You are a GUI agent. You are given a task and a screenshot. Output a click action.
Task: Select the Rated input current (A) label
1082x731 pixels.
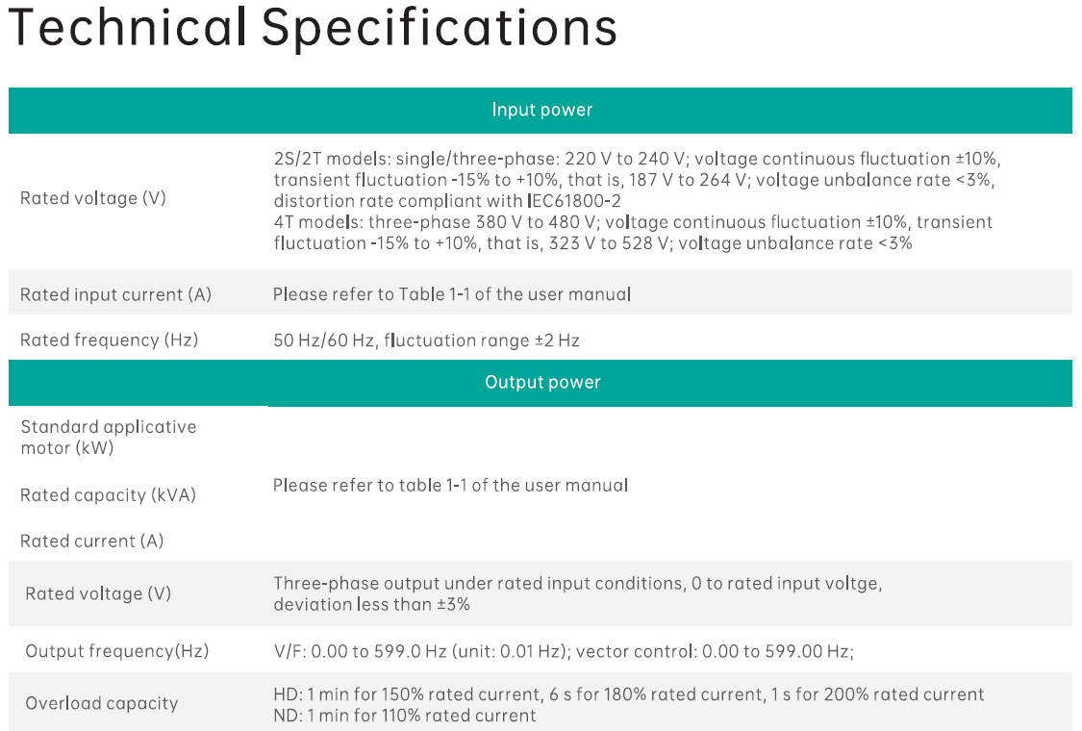click(x=115, y=294)
